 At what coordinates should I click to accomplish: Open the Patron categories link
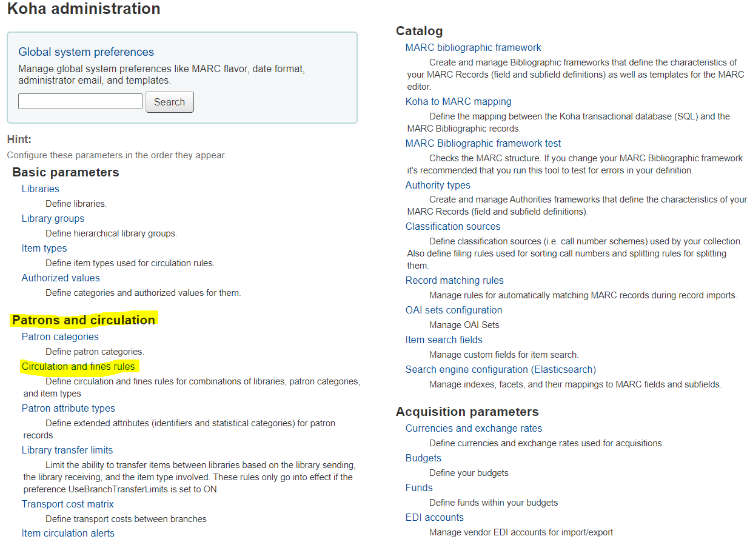tap(60, 337)
